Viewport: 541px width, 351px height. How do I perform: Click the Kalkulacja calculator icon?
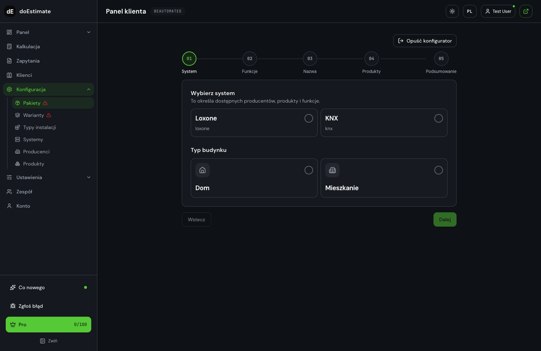coord(9,46)
